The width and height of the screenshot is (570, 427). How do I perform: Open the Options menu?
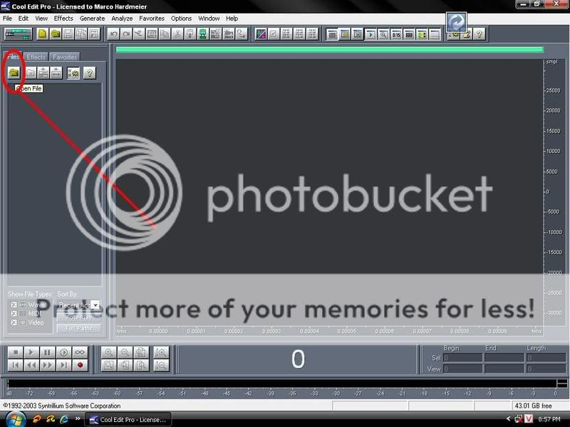181,19
